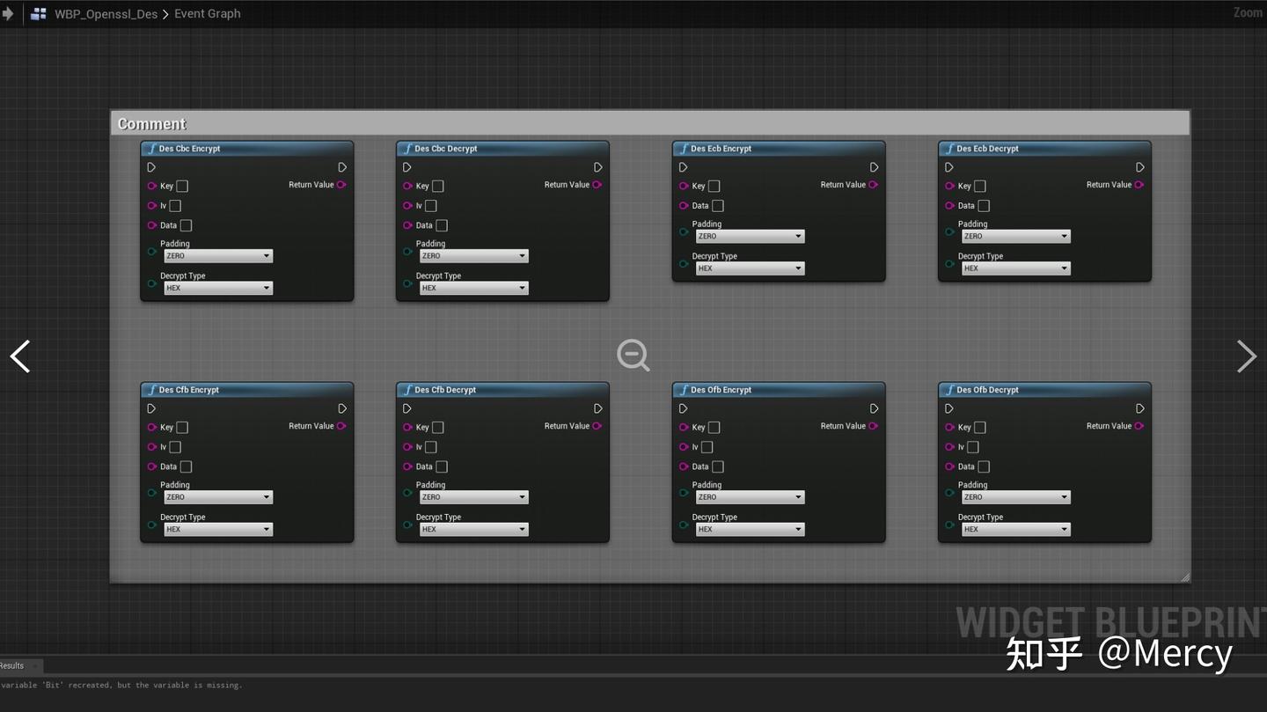Image resolution: width=1267 pixels, height=712 pixels.
Task: Click the Return Value pin on Des Cbc Decrypt
Action: (x=597, y=185)
